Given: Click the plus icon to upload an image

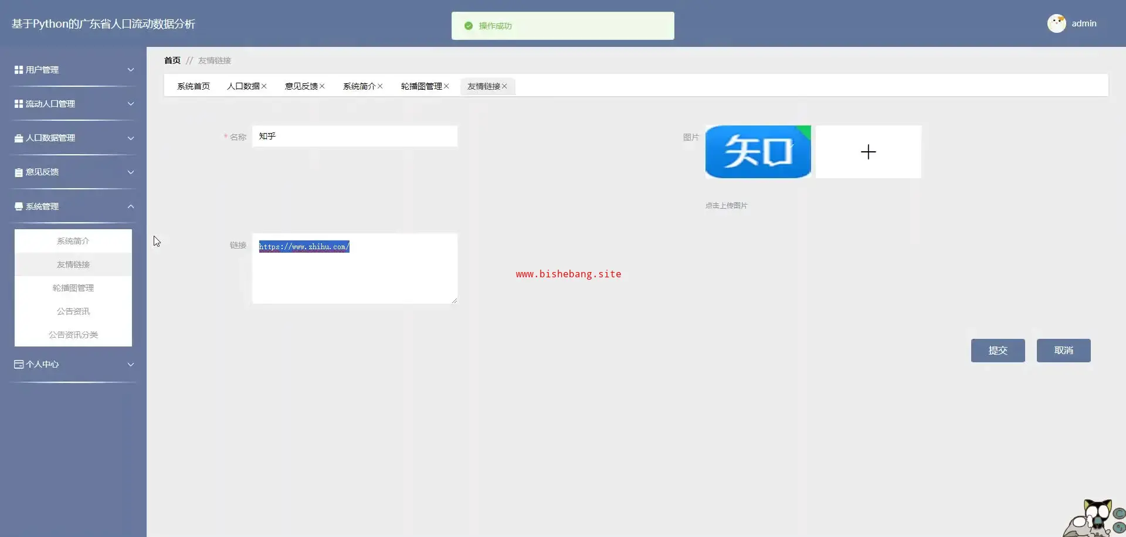Looking at the screenshot, I should click(869, 152).
